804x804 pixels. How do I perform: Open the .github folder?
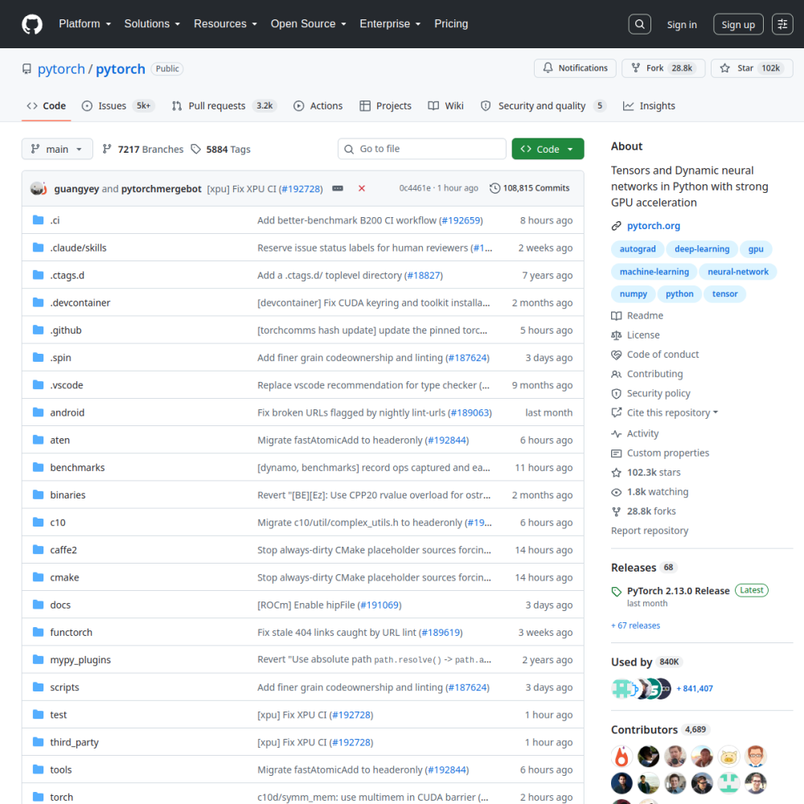[66, 330]
